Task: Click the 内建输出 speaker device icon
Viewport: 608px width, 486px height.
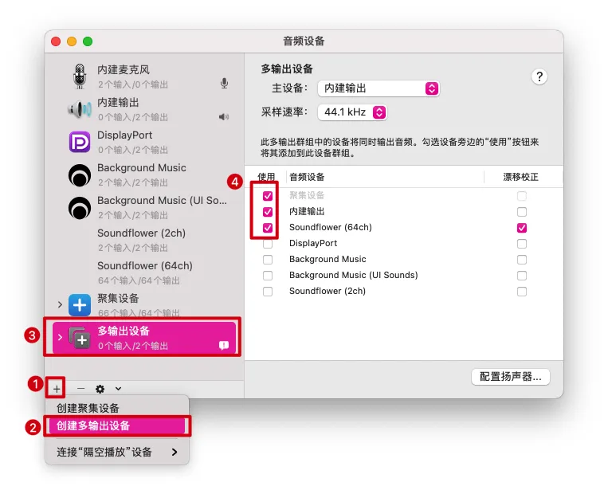Action: [80, 109]
